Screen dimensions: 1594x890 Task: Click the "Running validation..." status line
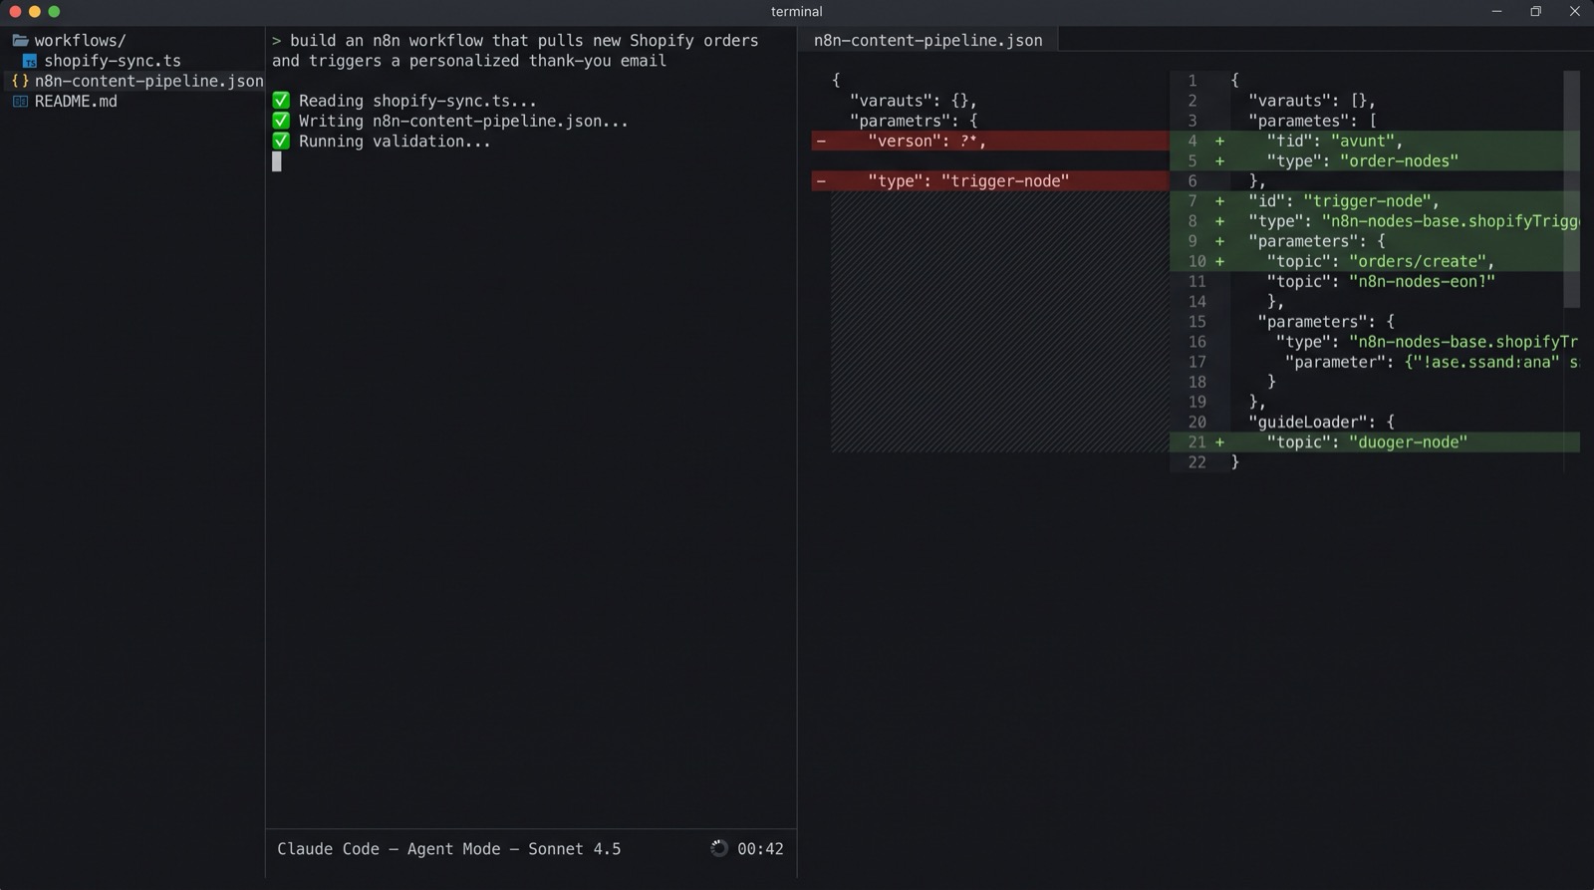(395, 141)
